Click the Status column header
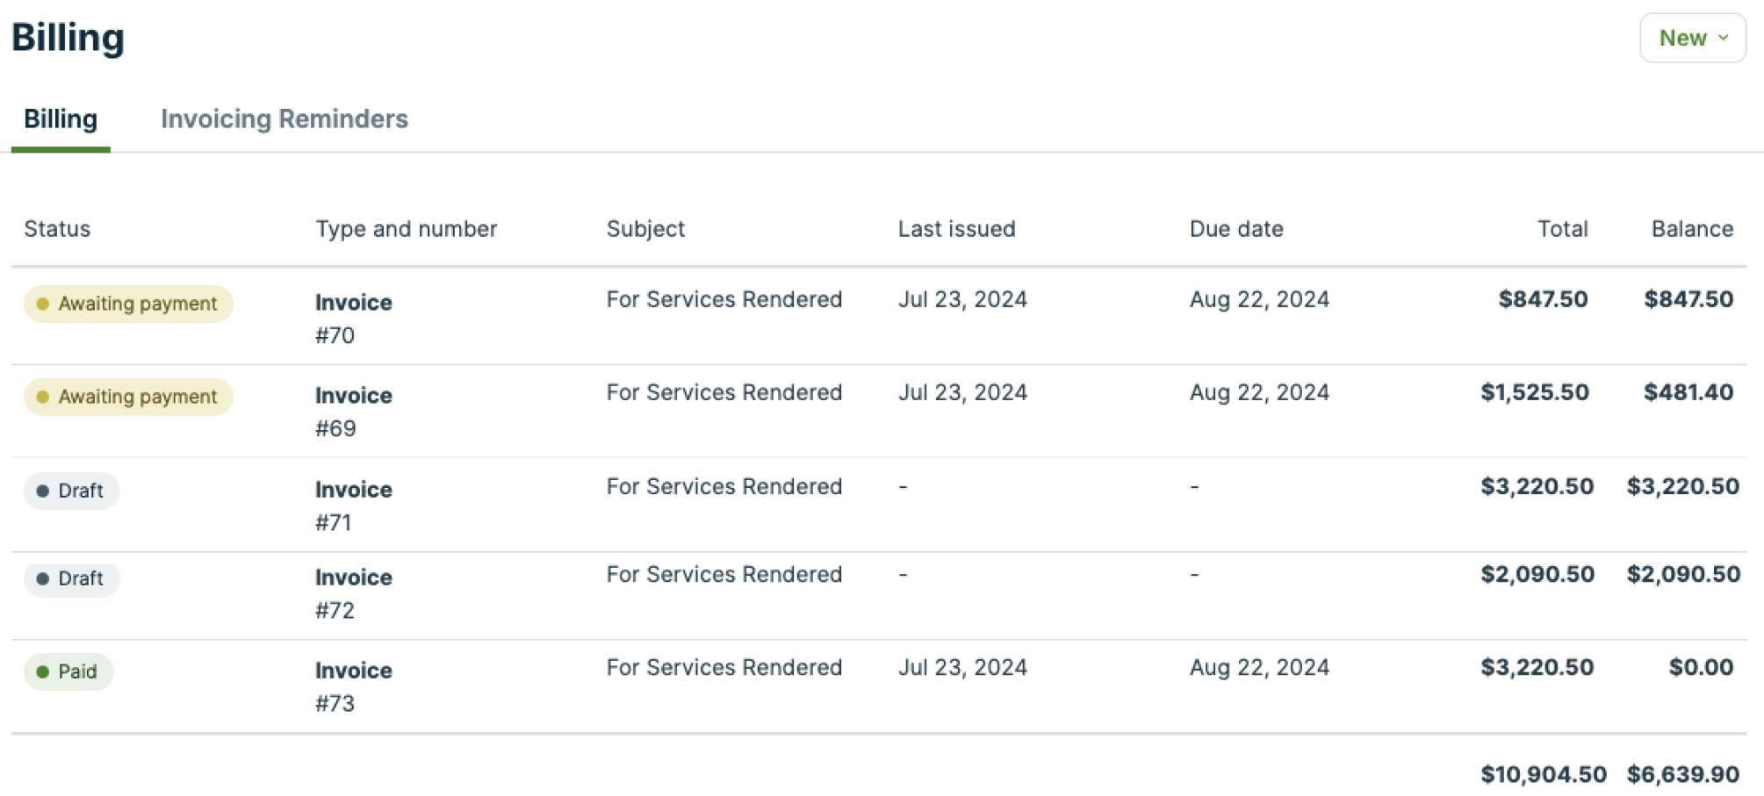This screenshot has height=796, width=1764. (57, 229)
